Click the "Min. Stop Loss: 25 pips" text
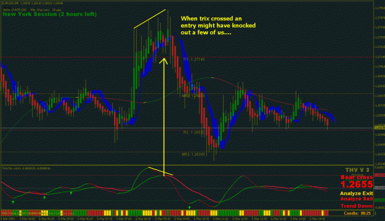This screenshot has height=221, width=385. [46, 10]
